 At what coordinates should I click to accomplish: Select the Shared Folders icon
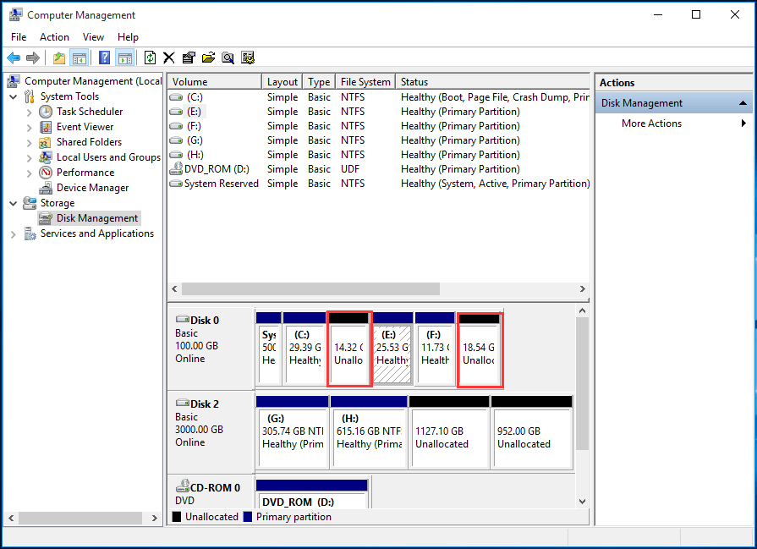tap(46, 142)
